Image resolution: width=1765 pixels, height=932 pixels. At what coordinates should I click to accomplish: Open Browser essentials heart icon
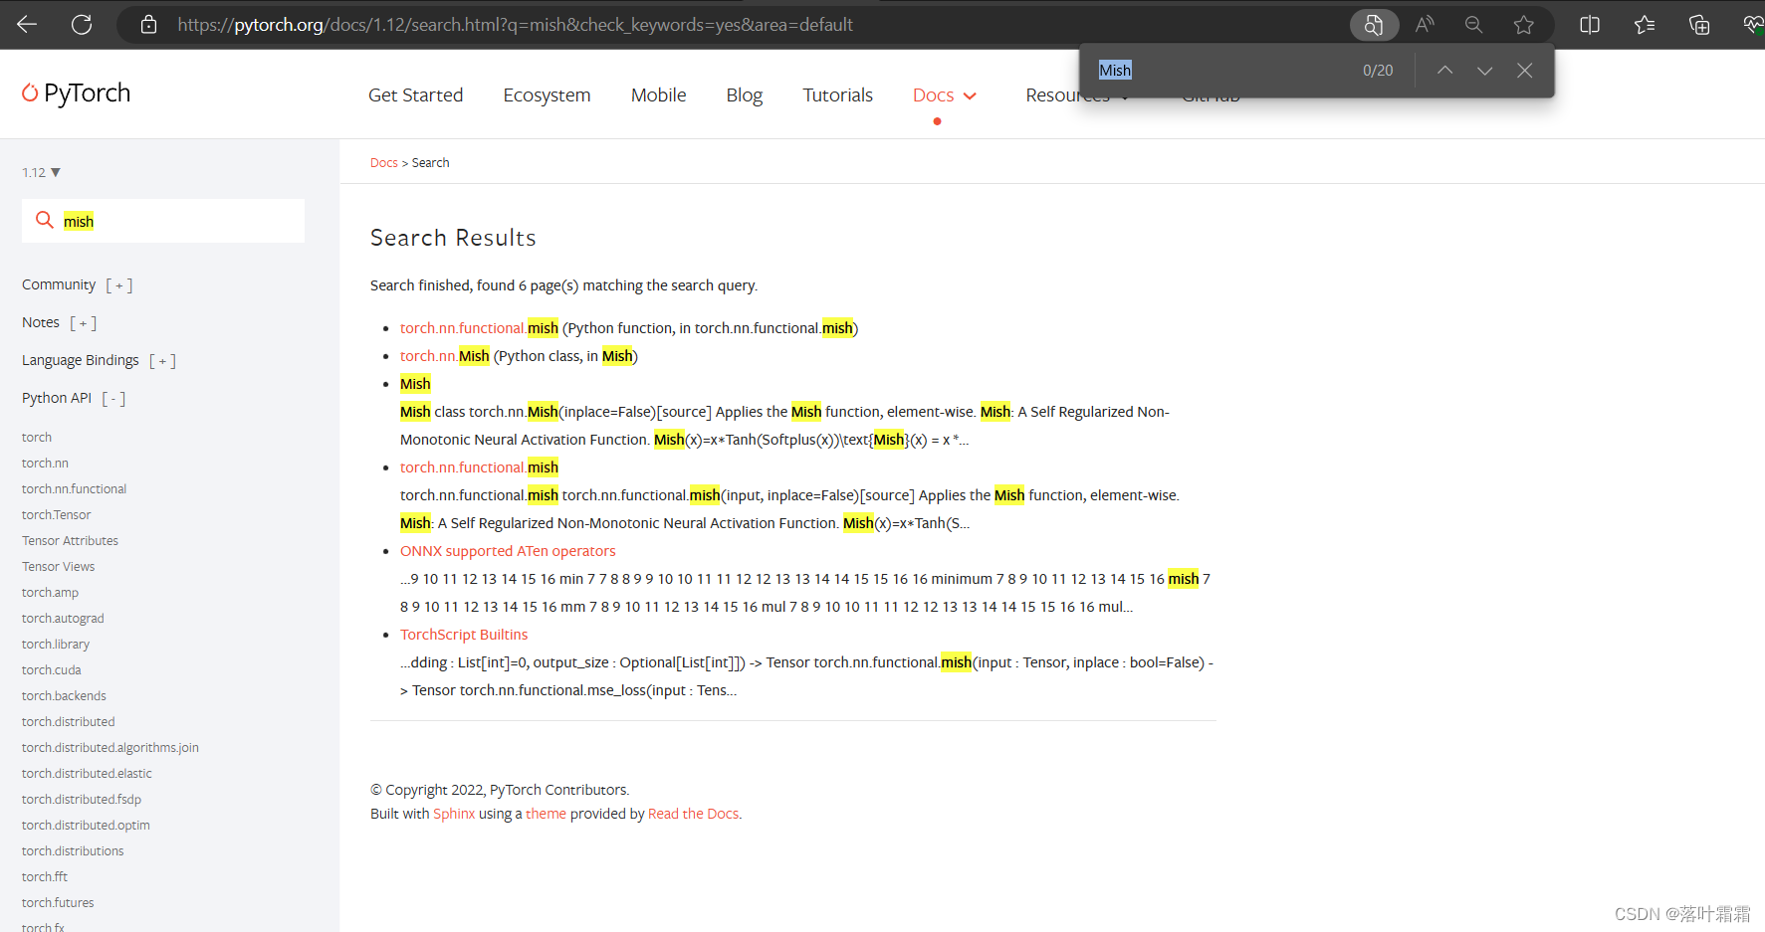(x=1751, y=25)
